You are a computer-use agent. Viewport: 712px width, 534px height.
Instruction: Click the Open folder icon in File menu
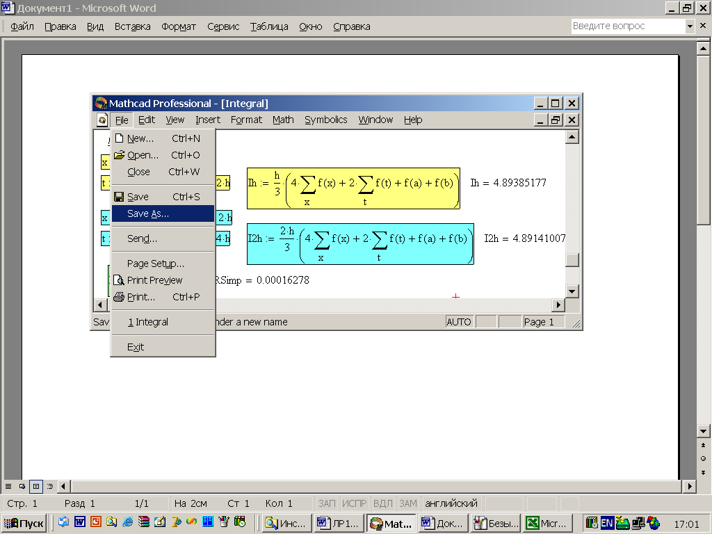pyautogui.click(x=119, y=155)
